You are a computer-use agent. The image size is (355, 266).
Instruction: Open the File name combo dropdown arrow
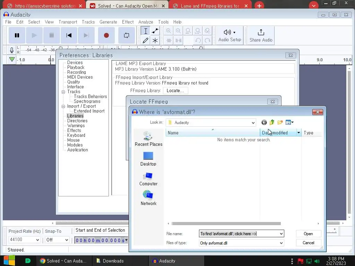281,234
